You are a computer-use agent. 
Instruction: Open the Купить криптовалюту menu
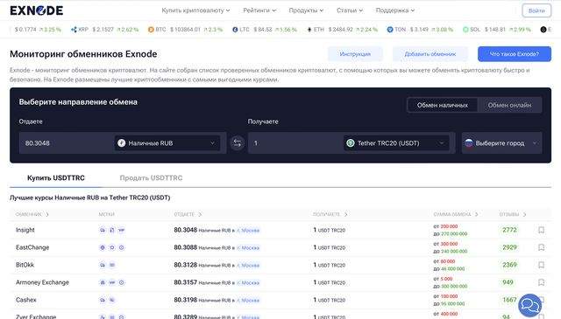(195, 10)
